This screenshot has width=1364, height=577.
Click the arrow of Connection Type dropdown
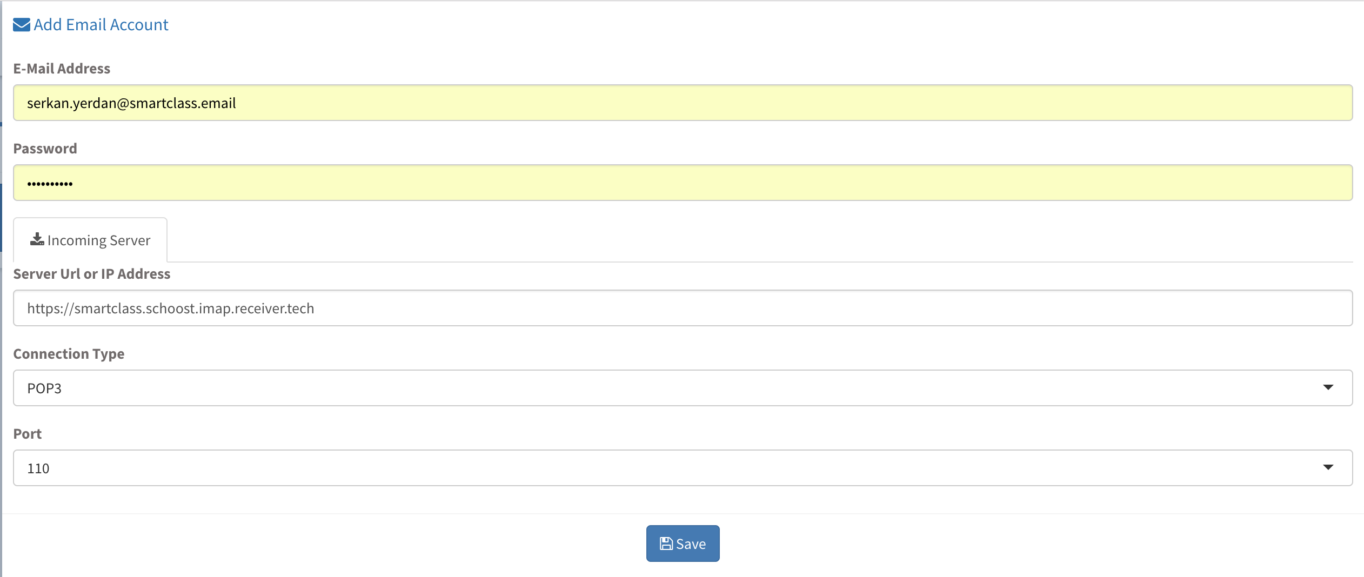[x=1328, y=387]
